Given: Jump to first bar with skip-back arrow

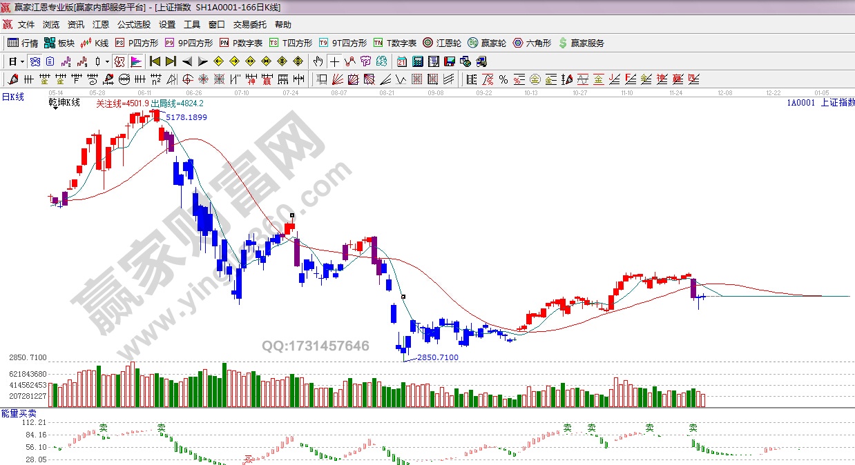Looking at the screenshot, I should tap(155, 61).
